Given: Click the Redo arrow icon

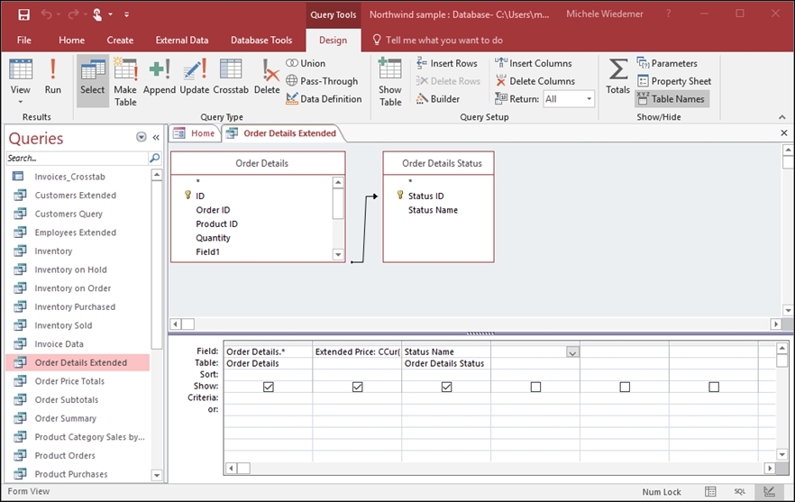Looking at the screenshot, I should coord(73,14).
